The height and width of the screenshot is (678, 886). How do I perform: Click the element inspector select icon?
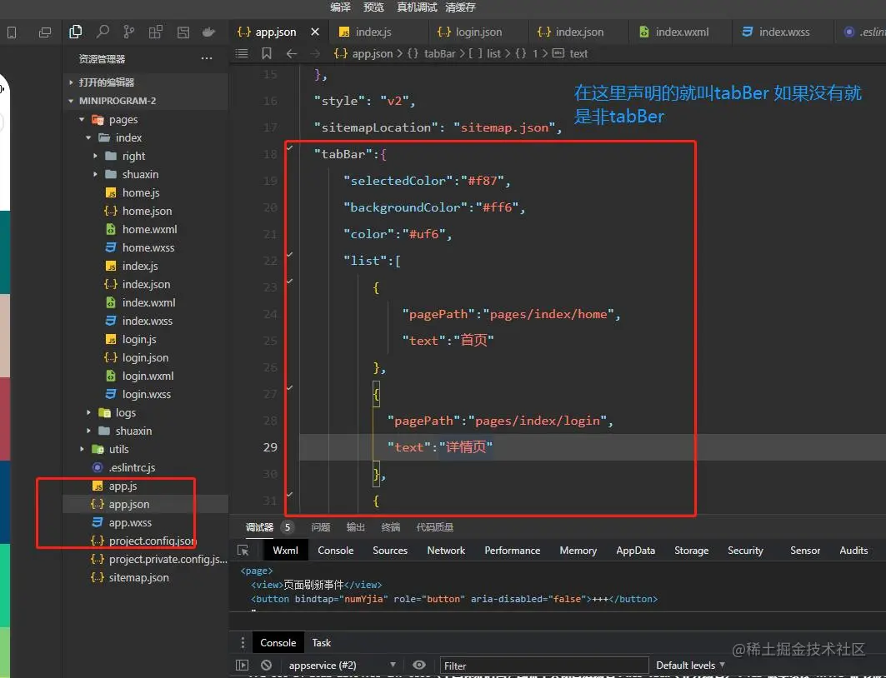(x=243, y=551)
